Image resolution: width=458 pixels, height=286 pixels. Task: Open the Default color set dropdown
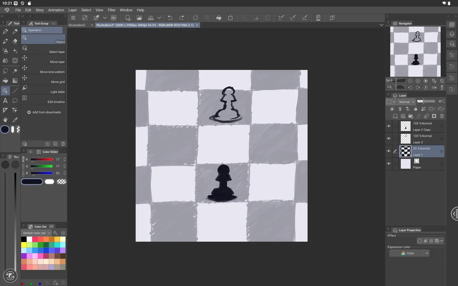(x=37, y=233)
